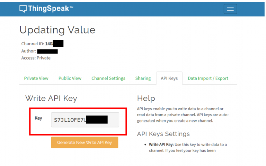Click the ThingSpeak brand name link
Screen dimensions: 266x166
pyautogui.click(x=51, y=9)
